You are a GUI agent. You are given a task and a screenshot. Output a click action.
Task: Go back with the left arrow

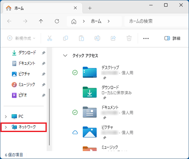[x=9, y=21]
